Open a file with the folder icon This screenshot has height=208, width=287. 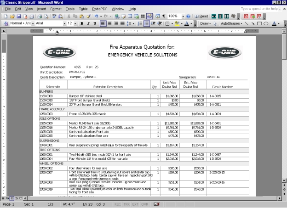(12, 17)
